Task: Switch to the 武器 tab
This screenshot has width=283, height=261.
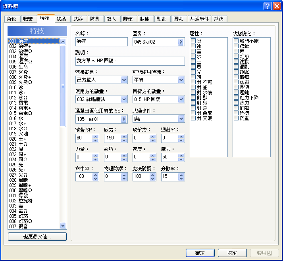Action: [78, 19]
